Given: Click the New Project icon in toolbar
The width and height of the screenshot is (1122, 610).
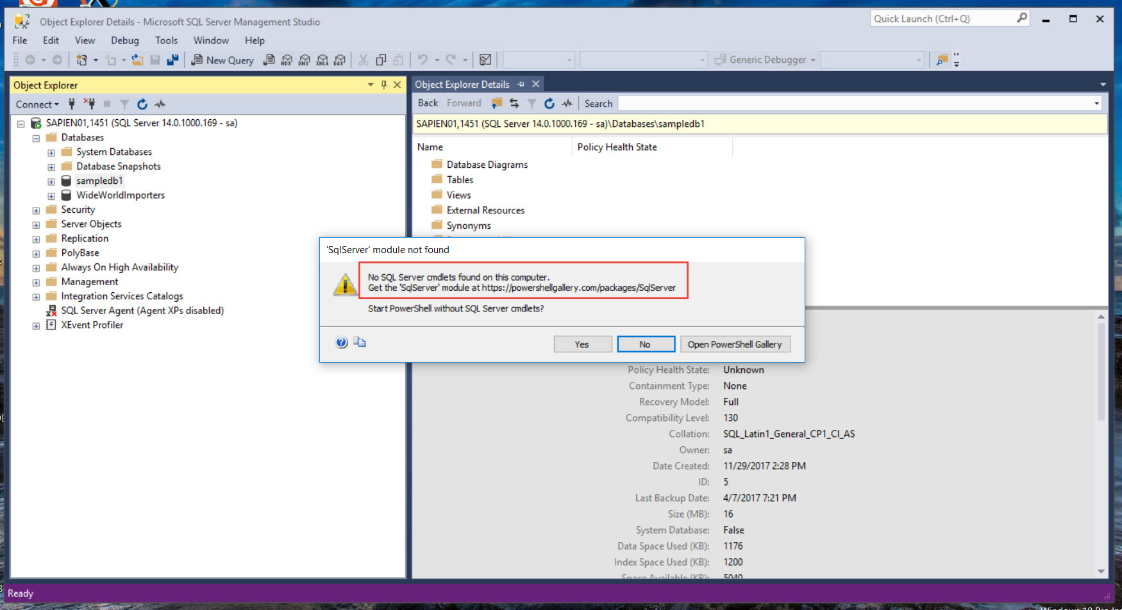Looking at the screenshot, I should (x=82, y=60).
